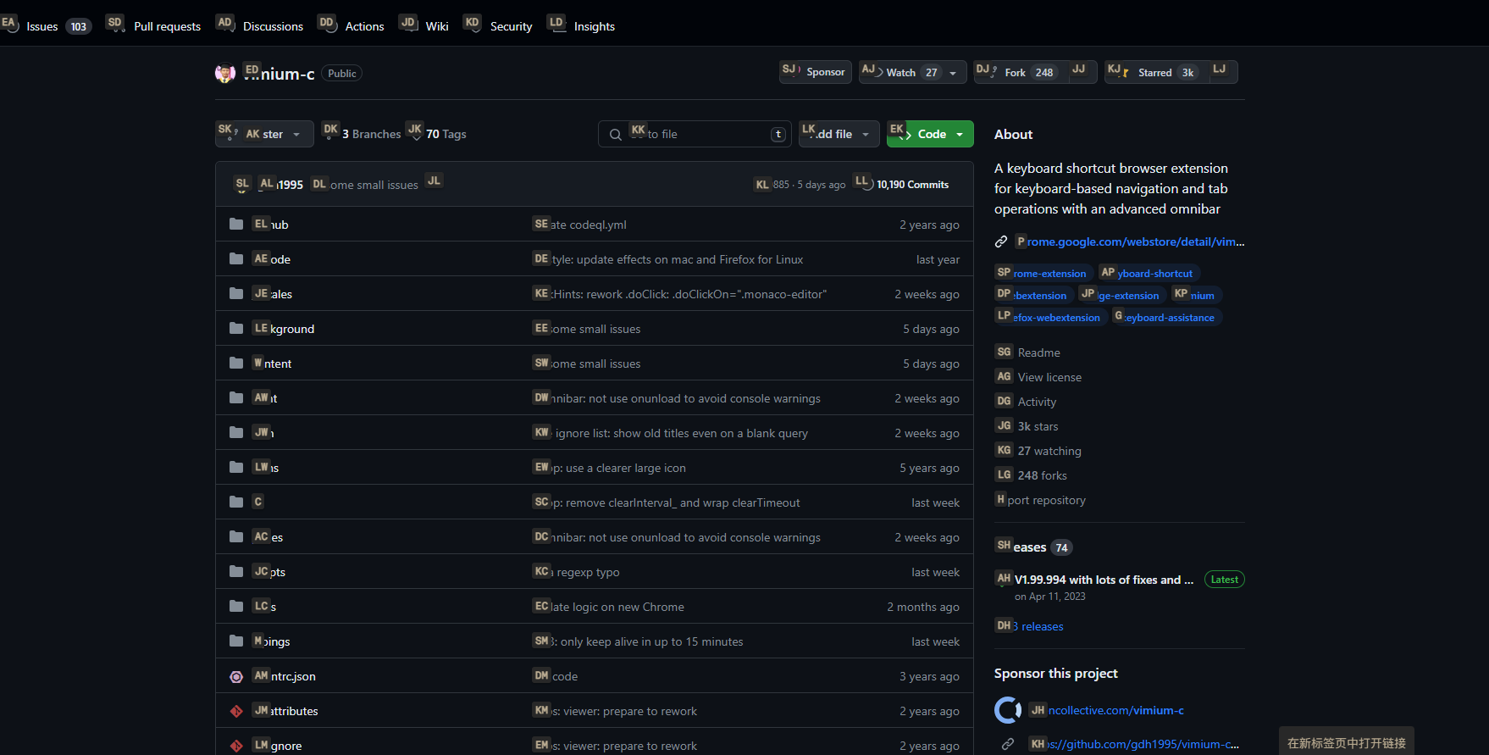Click the folder icon in the clearInterval_ commit row
Screen dimensions: 1489x755
coord(236,502)
